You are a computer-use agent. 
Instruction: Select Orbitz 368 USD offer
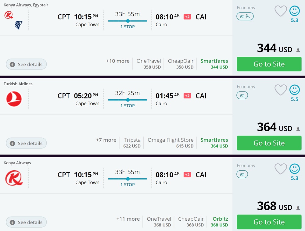pyautogui.click(x=219, y=222)
